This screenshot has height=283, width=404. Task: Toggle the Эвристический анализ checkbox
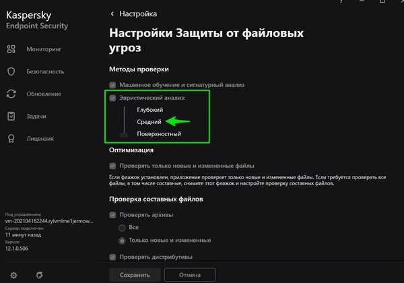[112, 98]
